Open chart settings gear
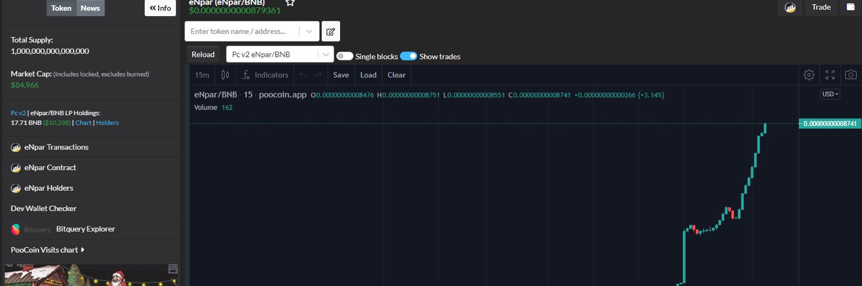Viewport: 862px width, 286px height. point(809,75)
